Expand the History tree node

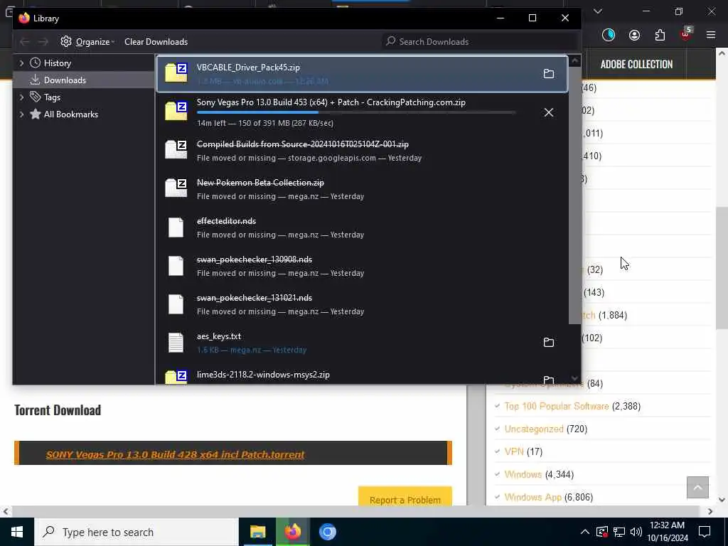[x=21, y=63]
